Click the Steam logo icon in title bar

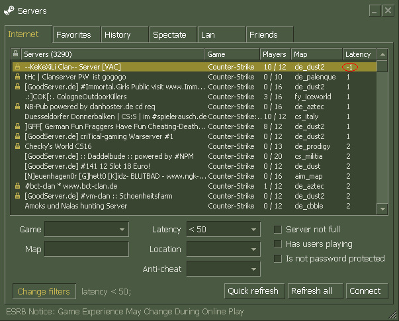coord(9,11)
